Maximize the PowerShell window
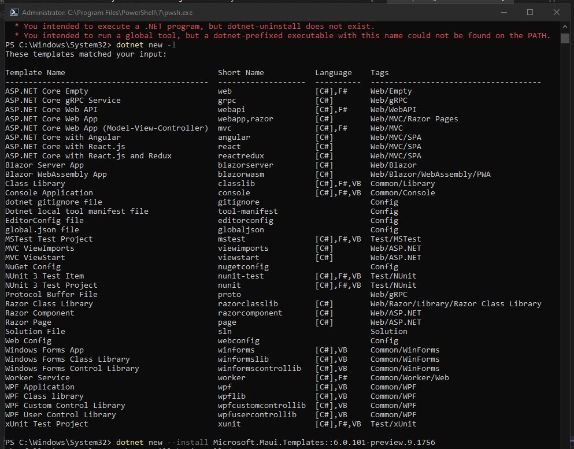Viewport: 574px width, 449px height. coord(529,12)
